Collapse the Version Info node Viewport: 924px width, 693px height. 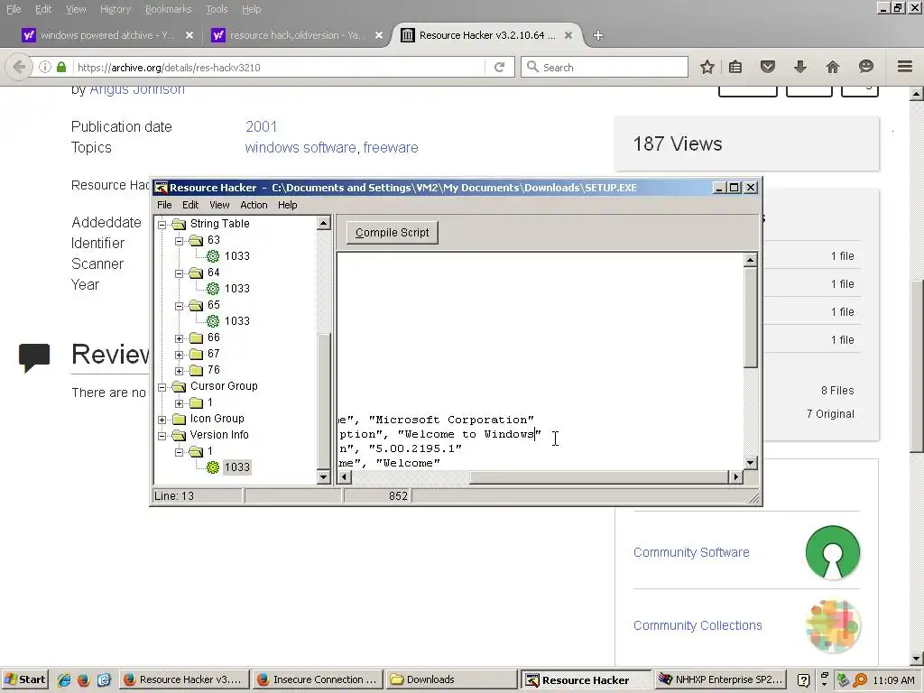pos(162,436)
